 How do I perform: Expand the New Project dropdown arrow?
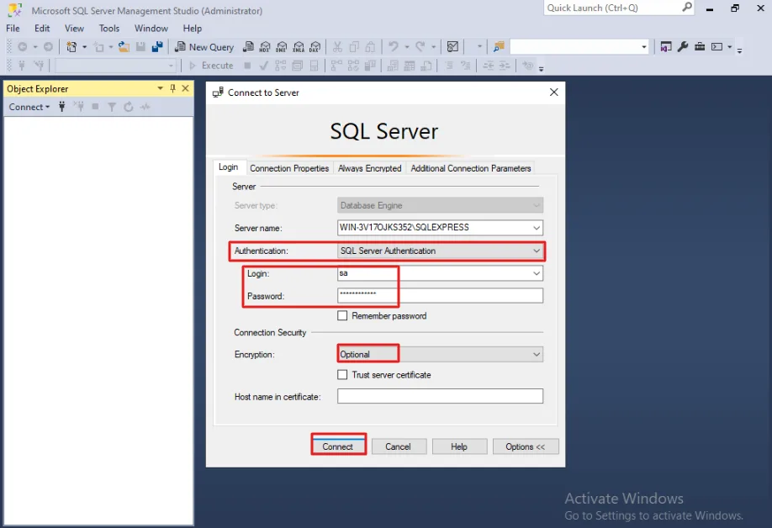pos(84,47)
